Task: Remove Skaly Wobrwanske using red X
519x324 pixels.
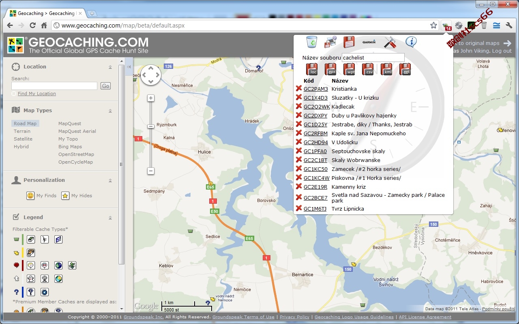Action: 299,160
